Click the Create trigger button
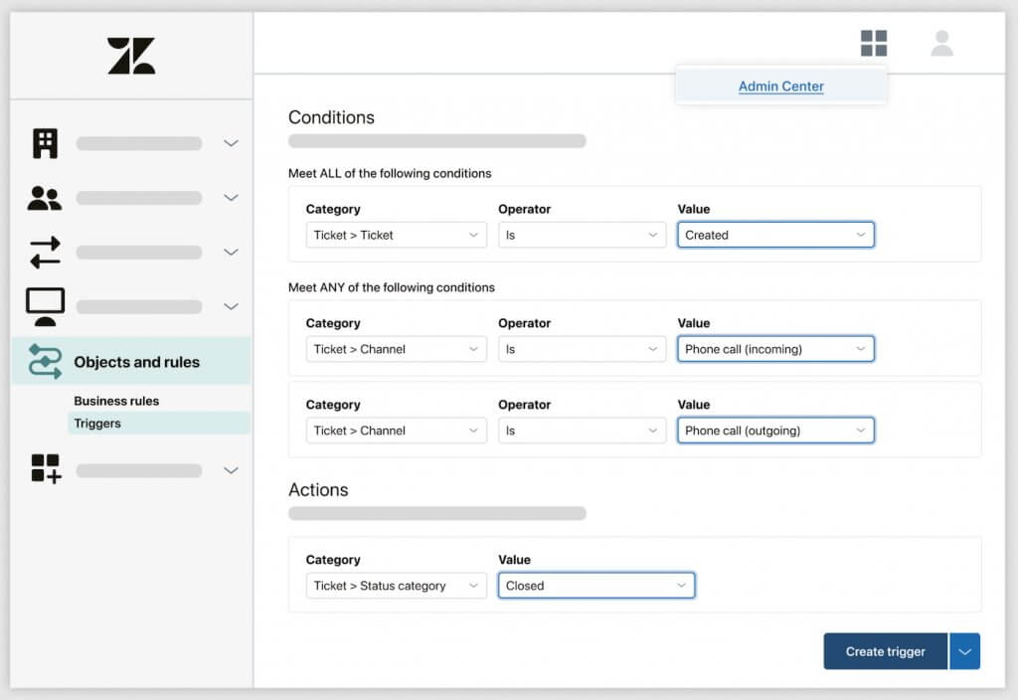Screen dimensions: 1018x700 885,651
